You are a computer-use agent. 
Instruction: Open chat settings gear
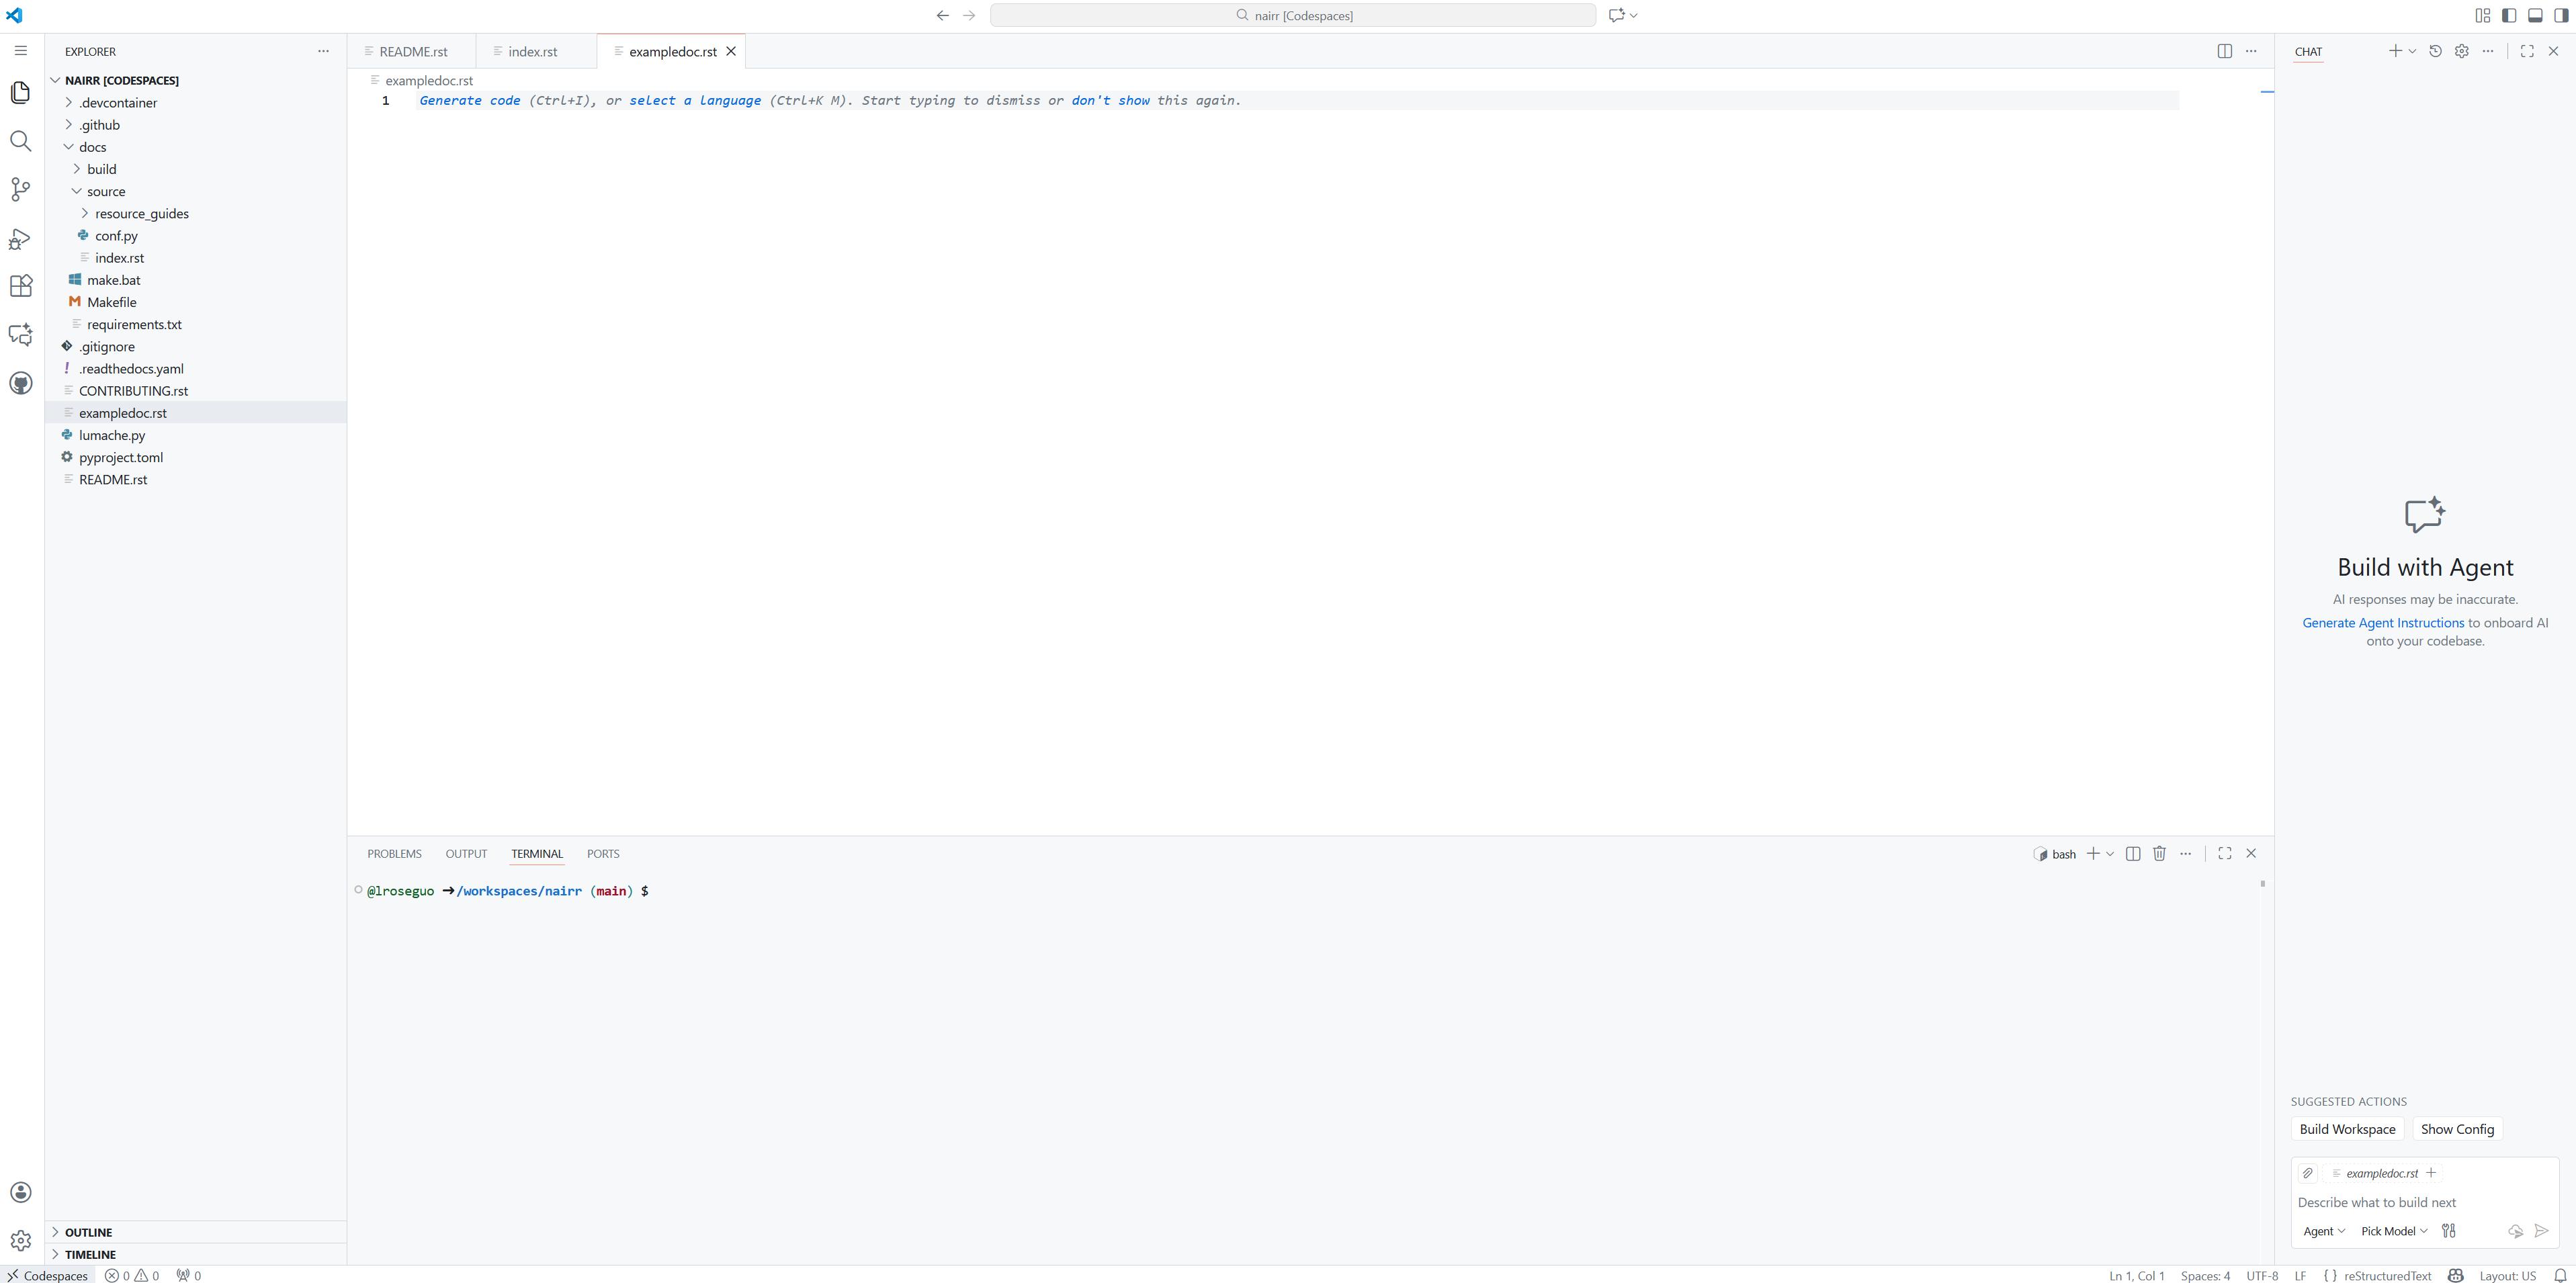coord(2462,51)
